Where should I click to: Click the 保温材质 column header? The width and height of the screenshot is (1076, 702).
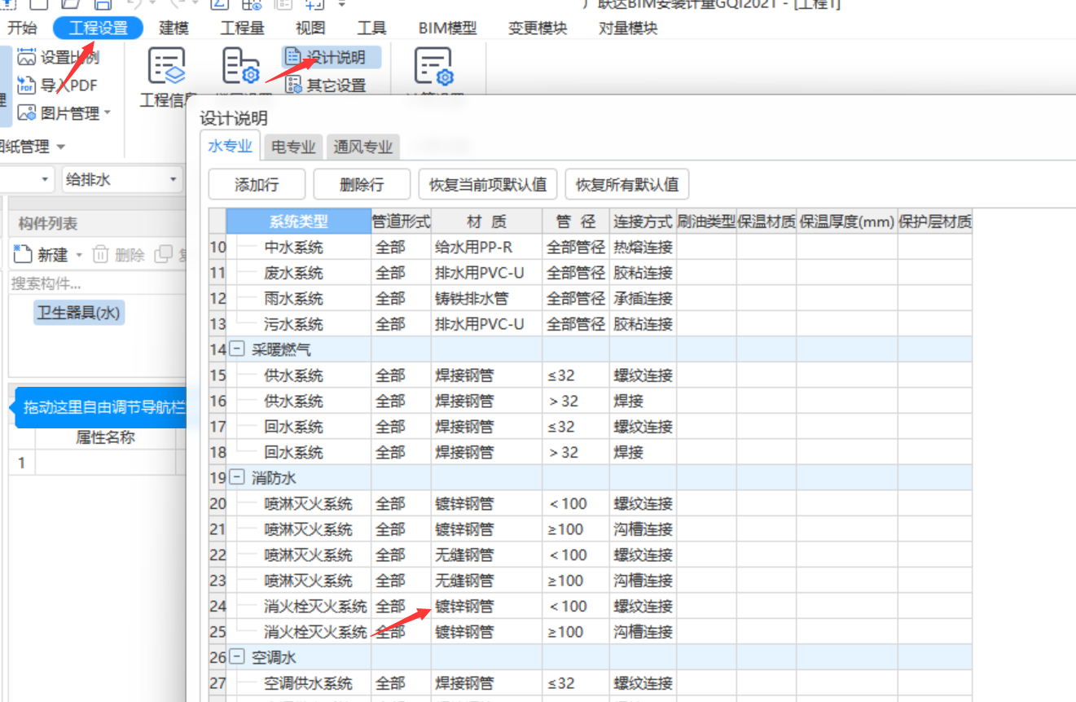766,221
